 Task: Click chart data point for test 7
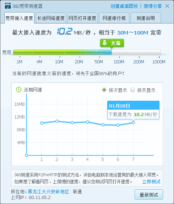pyautogui.click(x=133, y=122)
